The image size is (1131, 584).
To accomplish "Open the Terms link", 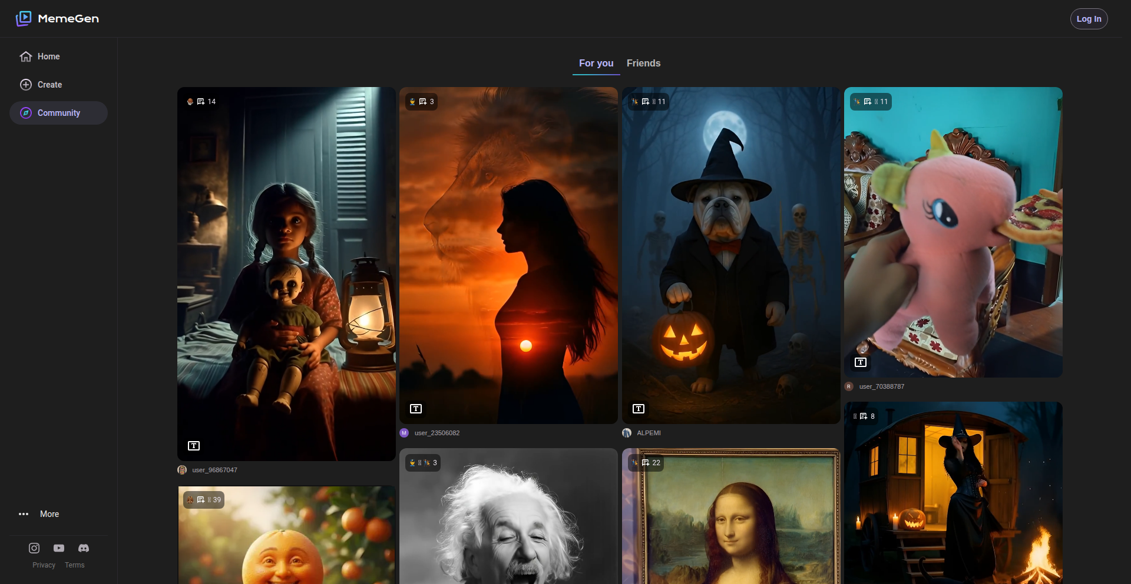I will [75, 565].
